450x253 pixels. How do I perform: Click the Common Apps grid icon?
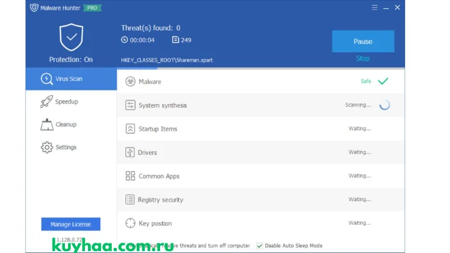pos(130,176)
